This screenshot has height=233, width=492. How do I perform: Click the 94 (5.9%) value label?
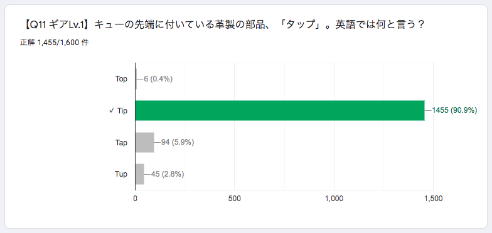coord(177,143)
